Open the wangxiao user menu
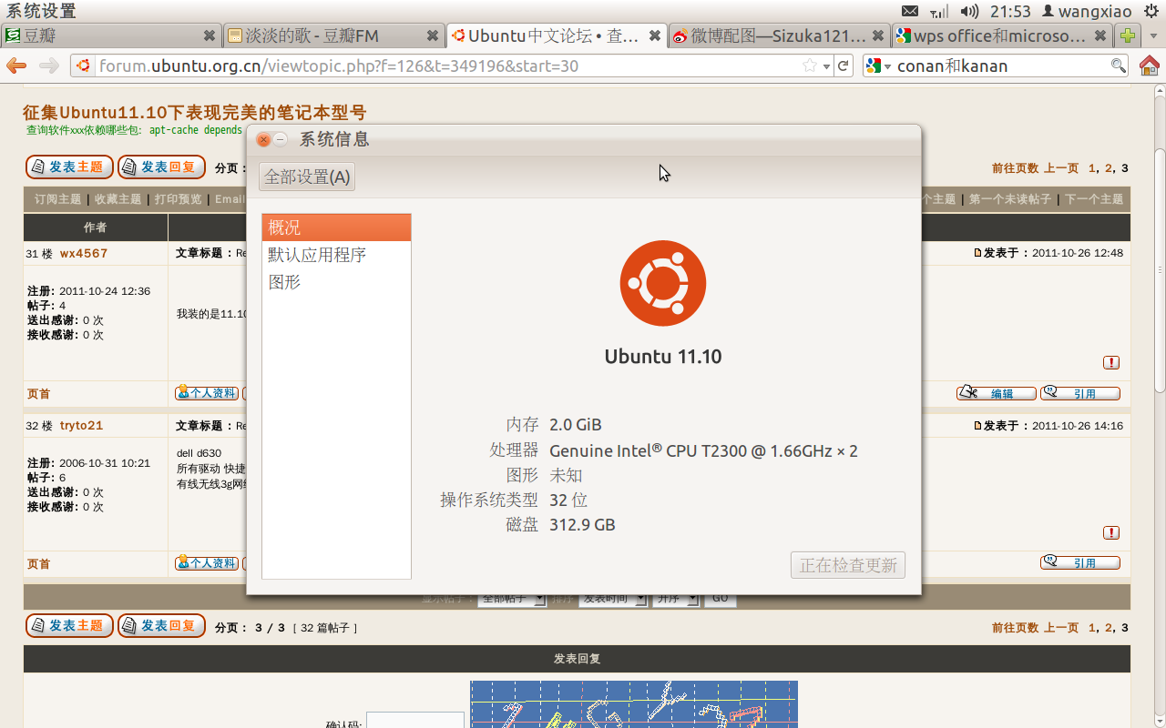The image size is (1166, 728). (1087, 11)
